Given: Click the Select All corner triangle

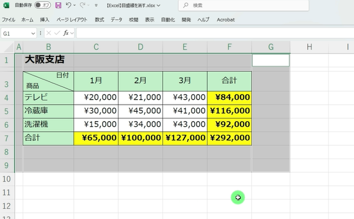Looking at the screenshot, I should tap(8, 47).
